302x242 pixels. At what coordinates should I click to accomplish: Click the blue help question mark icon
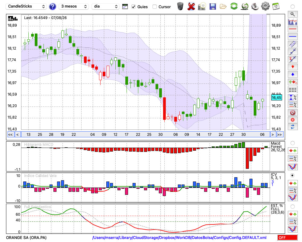[52, 7]
